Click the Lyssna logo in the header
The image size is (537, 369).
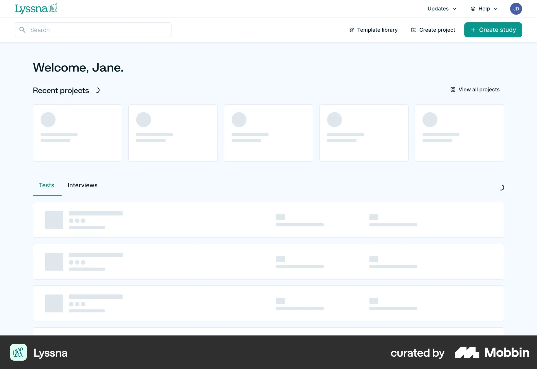tap(36, 9)
